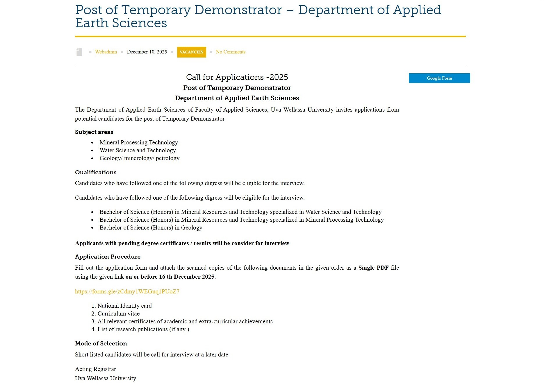Click the document icon beside Webadmin
This screenshot has width=549, height=387.
coord(79,52)
